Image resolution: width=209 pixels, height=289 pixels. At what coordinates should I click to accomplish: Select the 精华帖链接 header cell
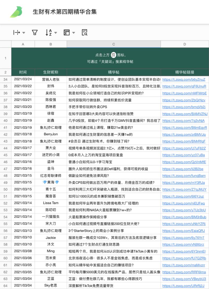point(184,72)
